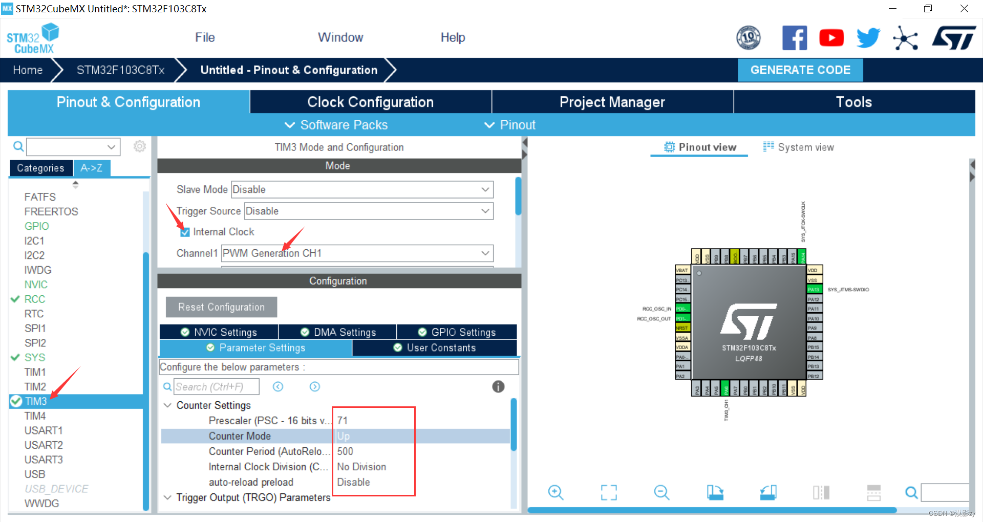Screen dimensions: 983x522
Task: Click the magnifier in parameter search
Action: click(167, 387)
